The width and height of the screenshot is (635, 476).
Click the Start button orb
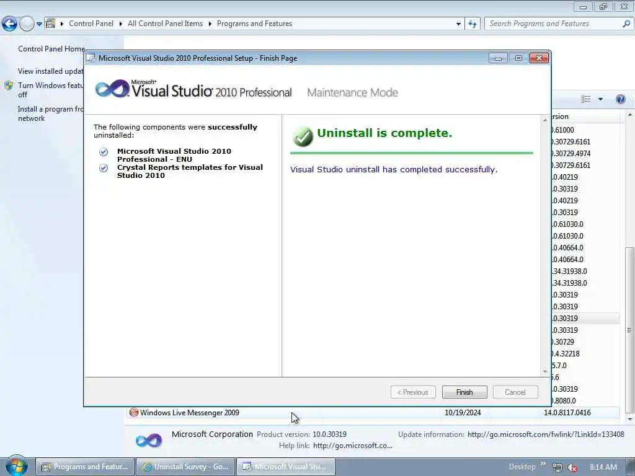pyautogui.click(x=17, y=465)
